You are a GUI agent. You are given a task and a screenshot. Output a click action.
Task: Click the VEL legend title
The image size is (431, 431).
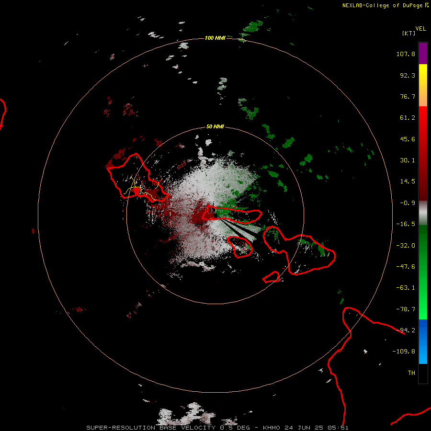pos(420,29)
